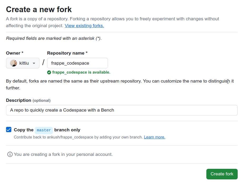Click the Create a new fork heading
This screenshot has width=249, height=187.
39,9
